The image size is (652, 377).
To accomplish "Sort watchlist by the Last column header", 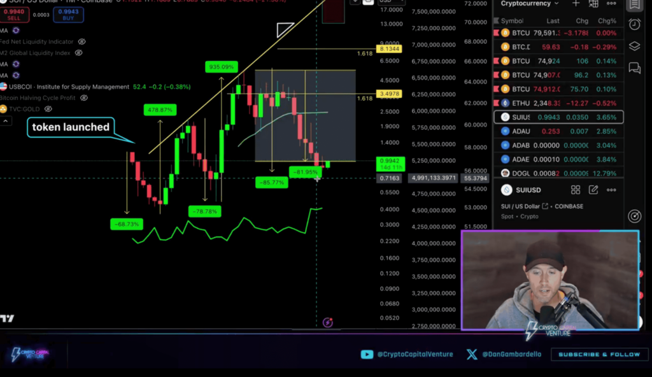I will click(x=553, y=21).
